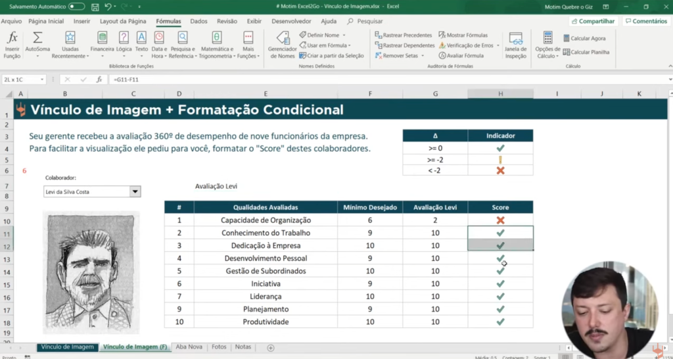This screenshot has height=359, width=673.
Task: Open the Aba Nova sheet tab
Action: tap(189, 347)
